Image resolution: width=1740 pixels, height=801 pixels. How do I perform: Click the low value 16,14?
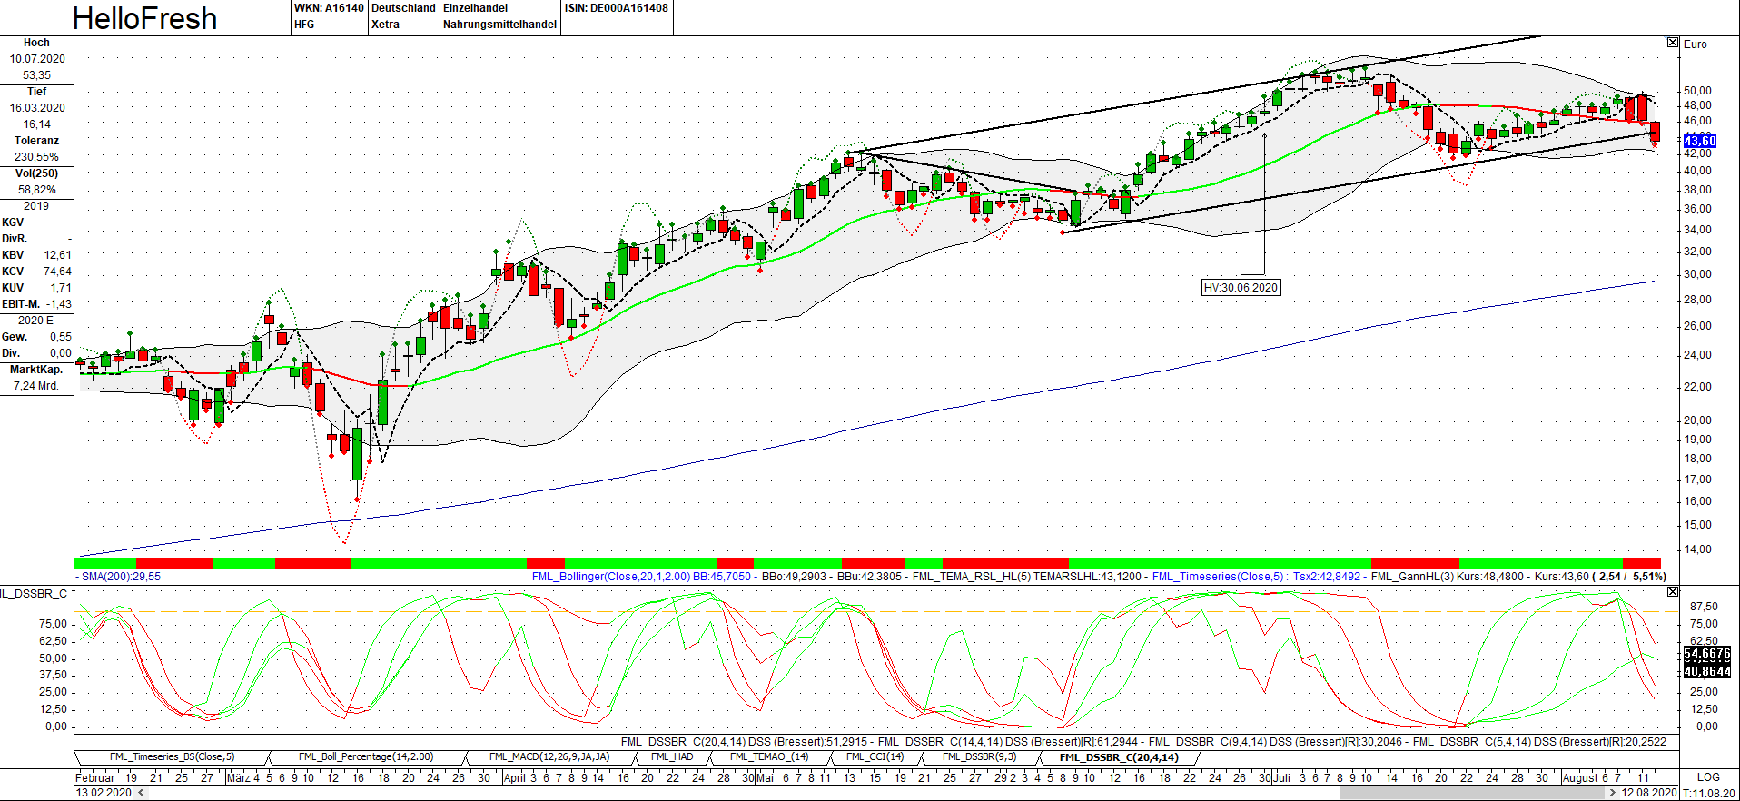coord(37,124)
